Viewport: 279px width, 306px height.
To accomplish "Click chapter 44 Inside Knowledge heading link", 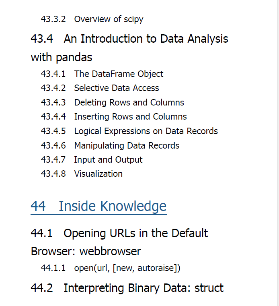I will click(x=98, y=206).
